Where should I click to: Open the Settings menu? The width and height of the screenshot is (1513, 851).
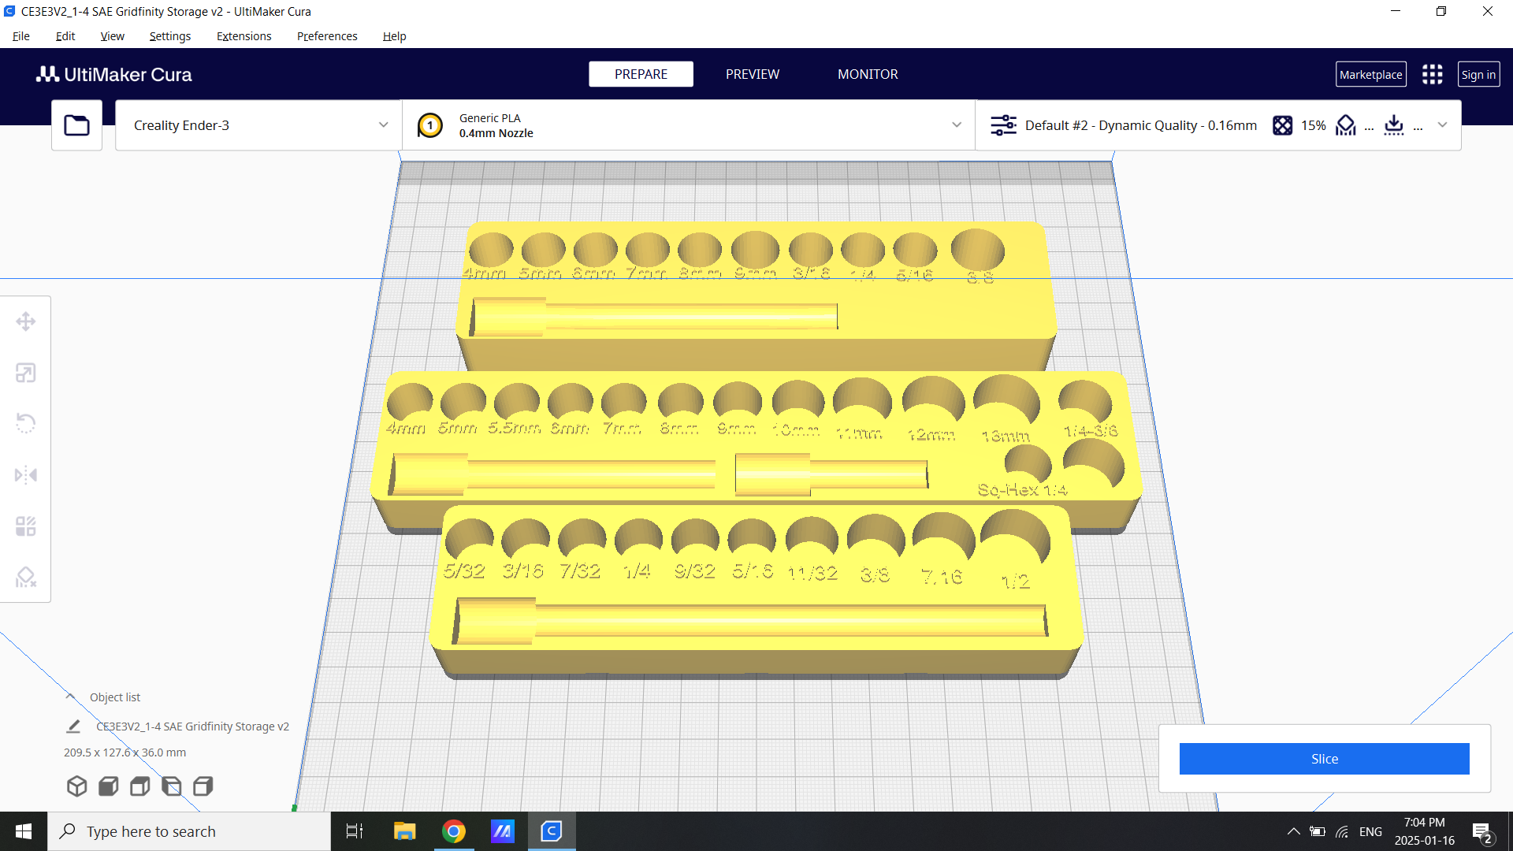point(169,36)
